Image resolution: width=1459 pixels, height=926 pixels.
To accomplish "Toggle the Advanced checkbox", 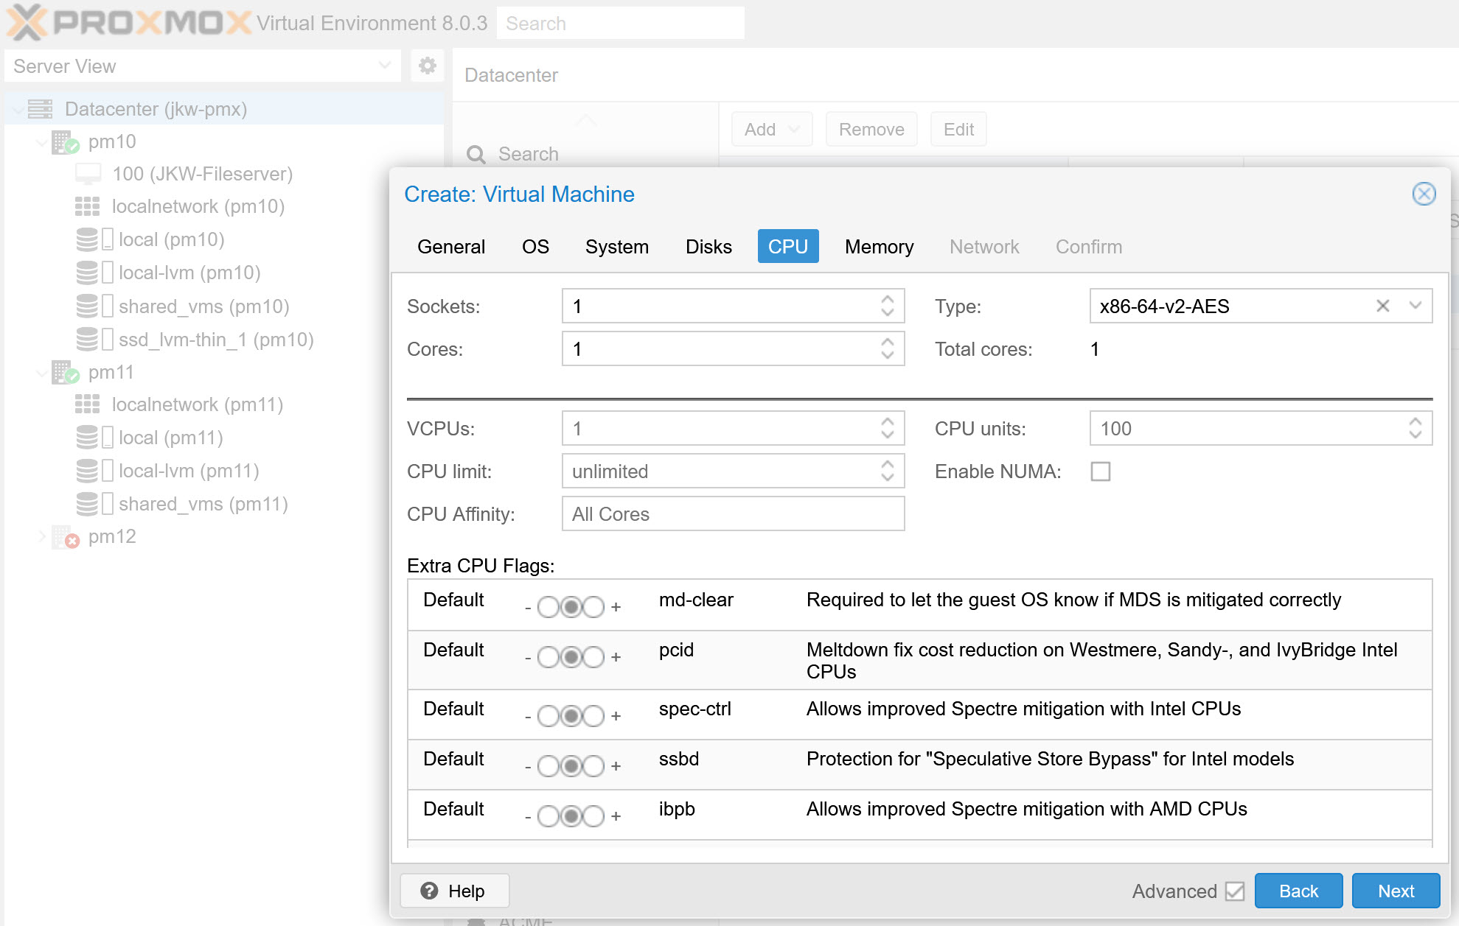I will (x=1235, y=891).
